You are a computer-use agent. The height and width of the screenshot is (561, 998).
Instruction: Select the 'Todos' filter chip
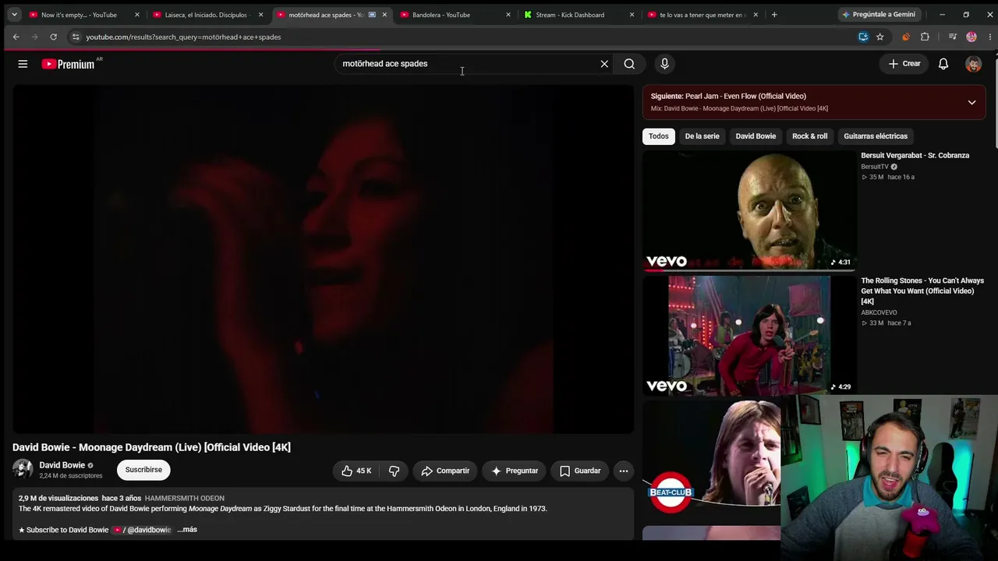[x=659, y=136]
